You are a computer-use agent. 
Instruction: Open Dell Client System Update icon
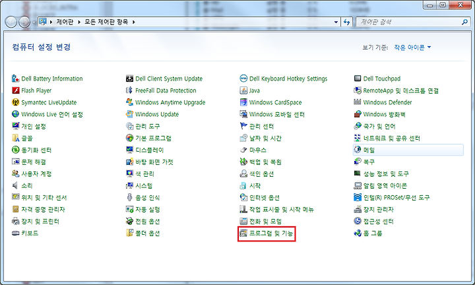(x=130, y=79)
